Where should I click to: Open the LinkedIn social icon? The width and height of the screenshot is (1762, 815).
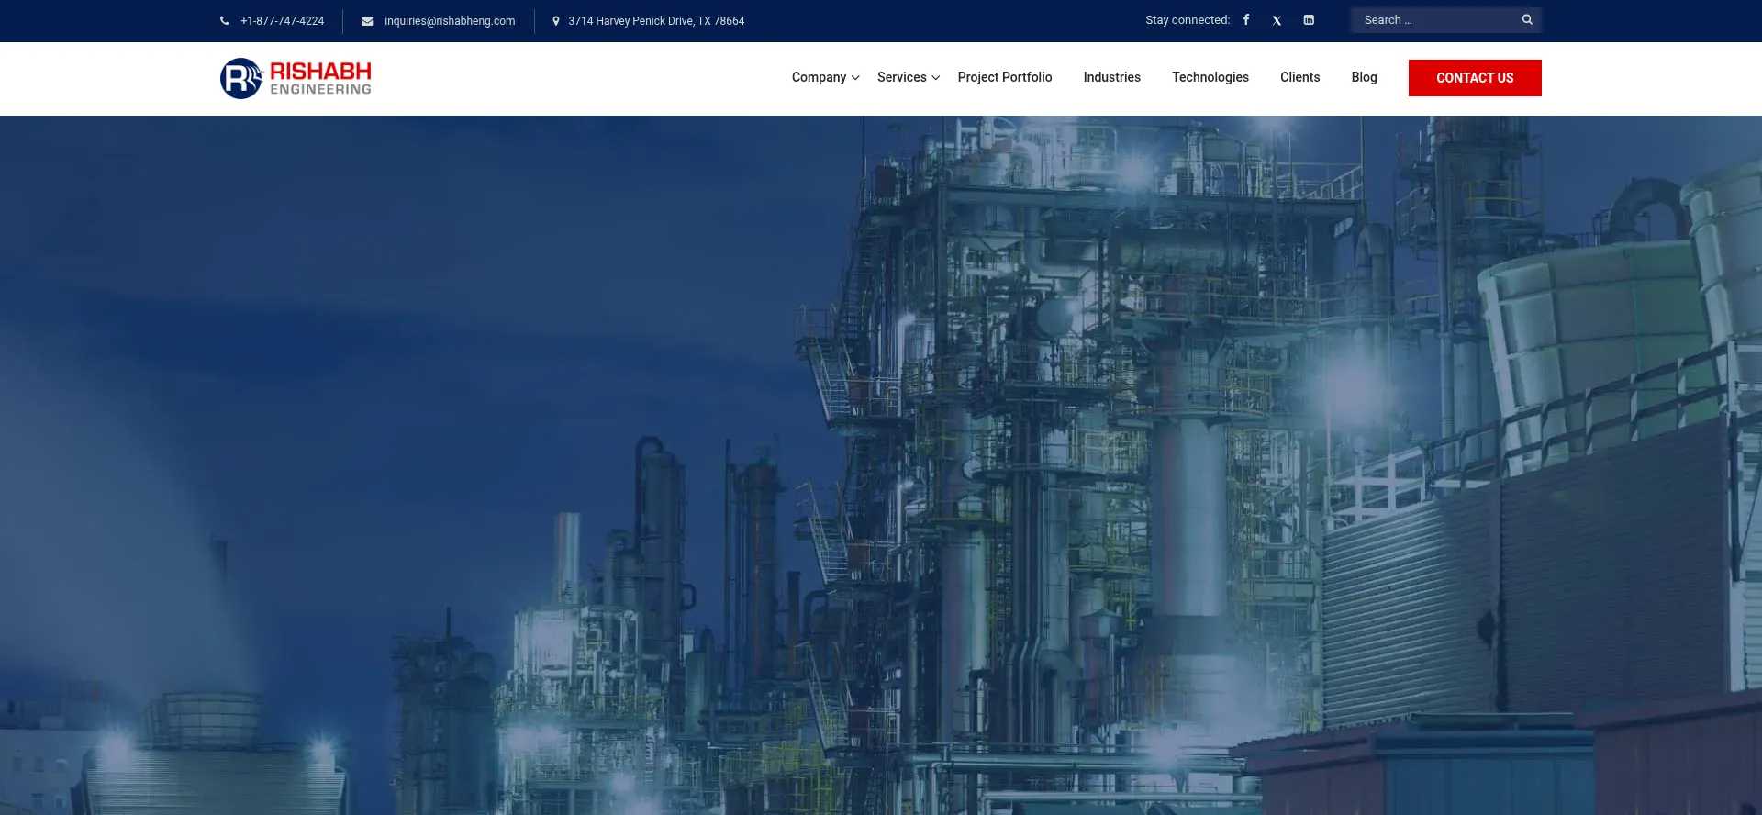pyautogui.click(x=1309, y=19)
